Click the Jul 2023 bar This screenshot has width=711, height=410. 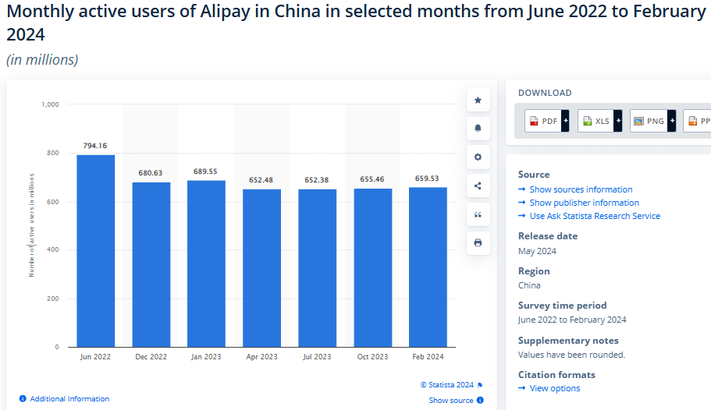point(318,268)
